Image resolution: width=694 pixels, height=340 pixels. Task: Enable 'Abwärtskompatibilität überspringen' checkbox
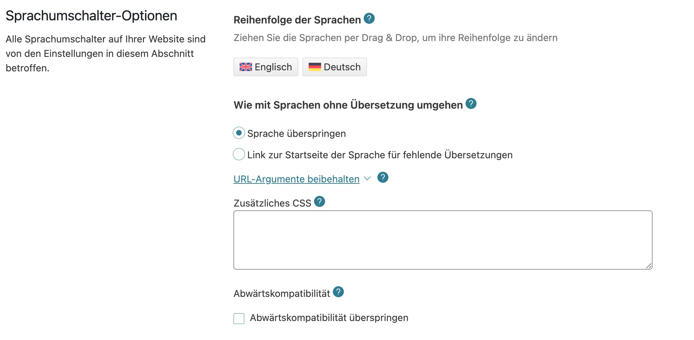pyautogui.click(x=239, y=318)
